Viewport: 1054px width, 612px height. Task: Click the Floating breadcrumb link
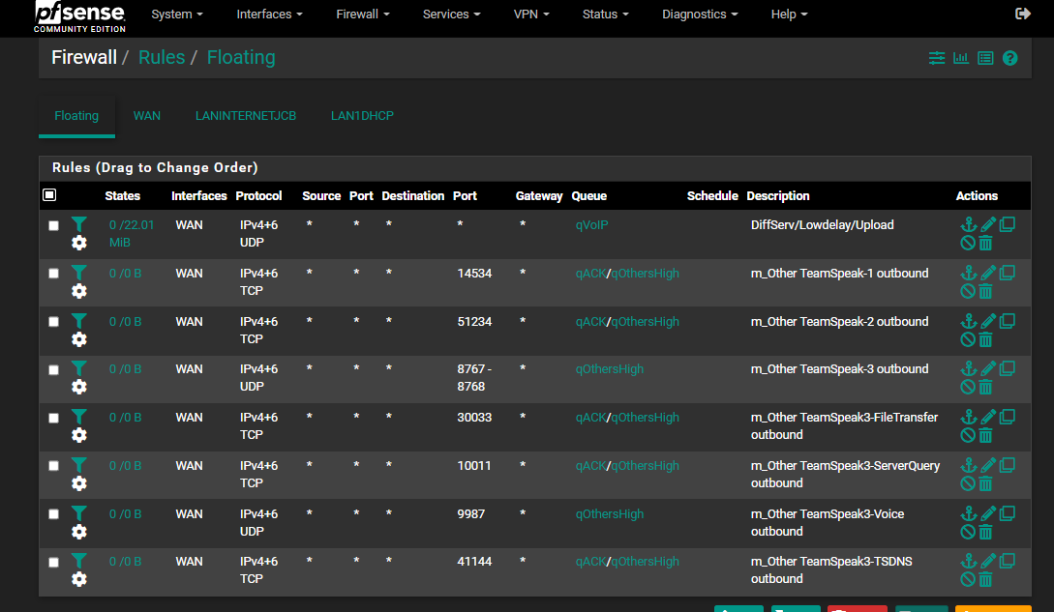coord(241,57)
